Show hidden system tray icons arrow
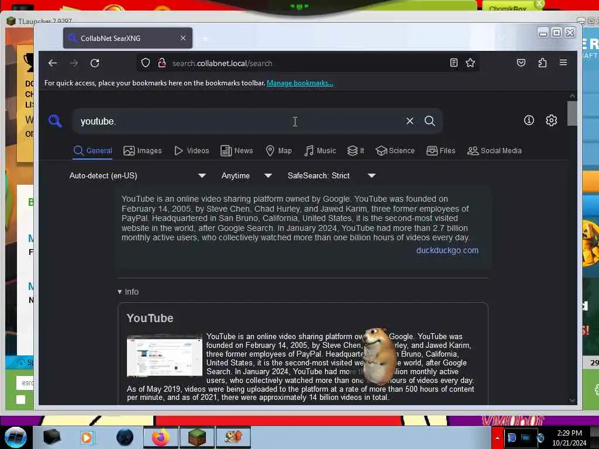The height and width of the screenshot is (449, 599). (x=497, y=437)
